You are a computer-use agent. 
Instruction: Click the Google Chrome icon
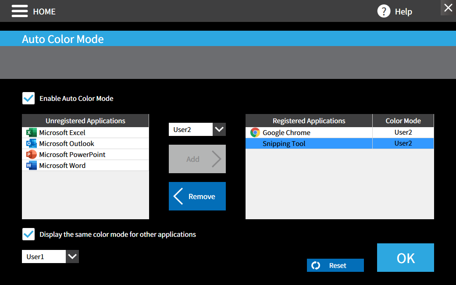(255, 132)
